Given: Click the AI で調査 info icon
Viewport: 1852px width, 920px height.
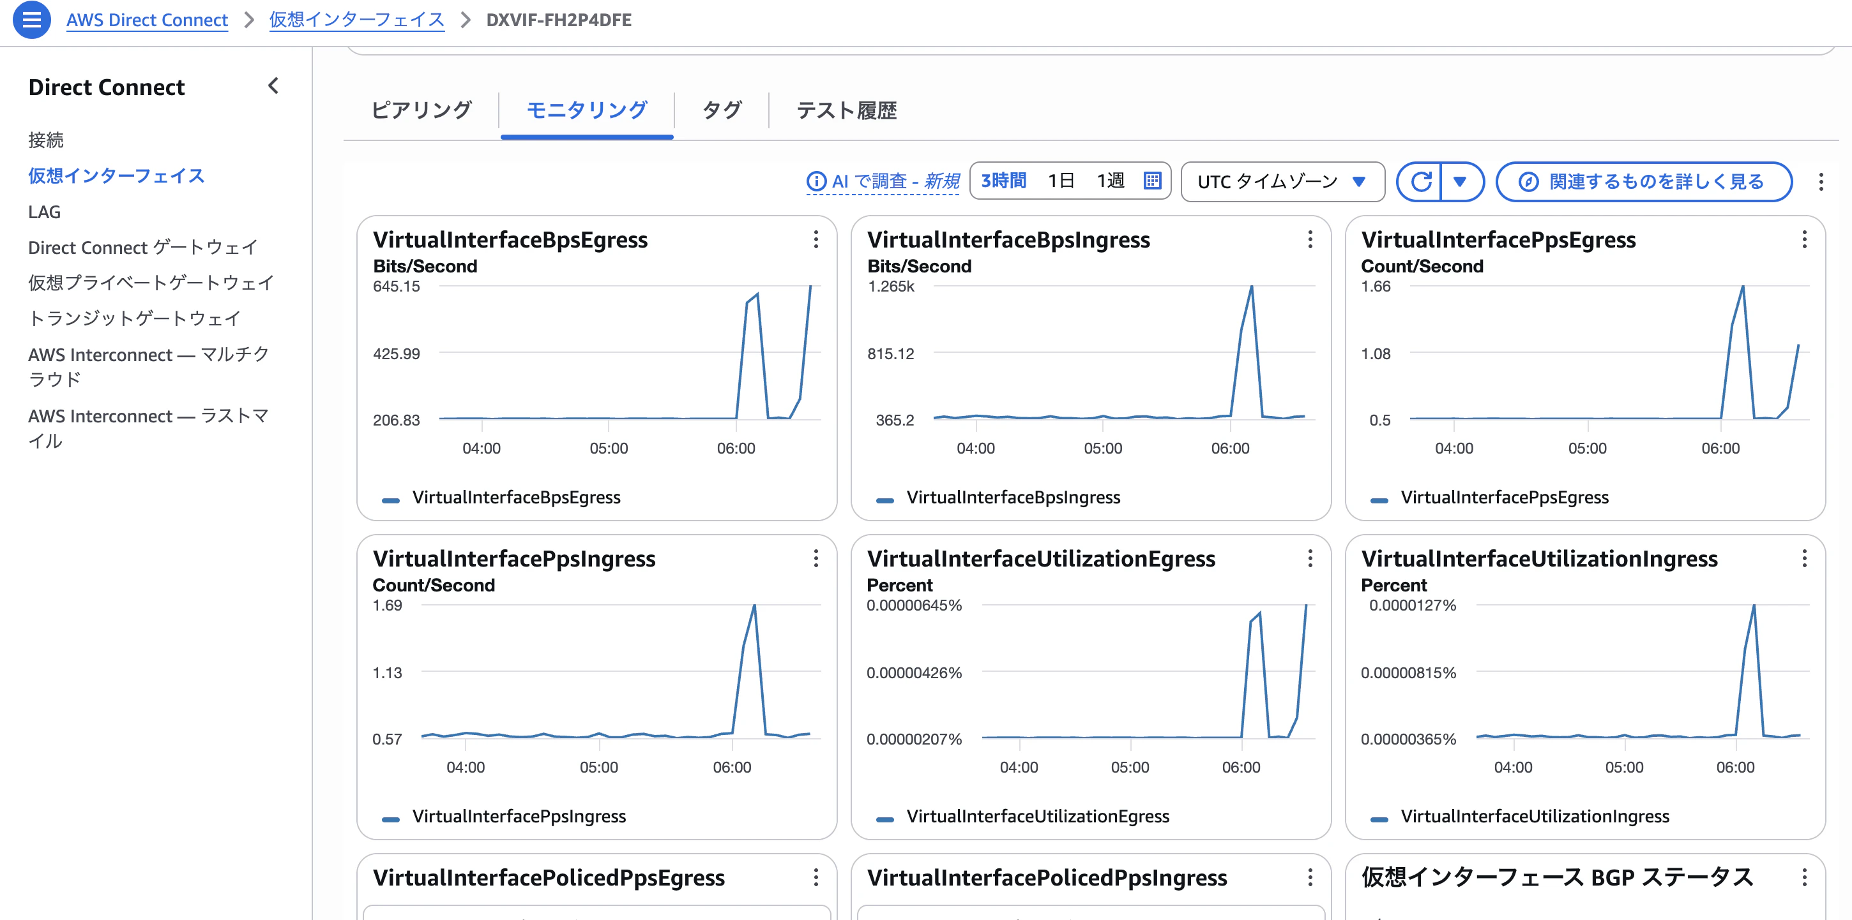Looking at the screenshot, I should [x=816, y=182].
